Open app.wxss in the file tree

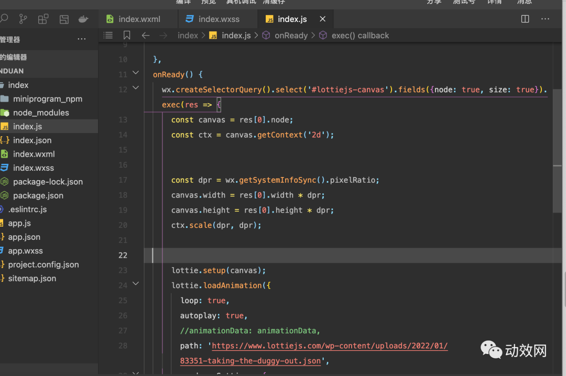pos(49,251)
